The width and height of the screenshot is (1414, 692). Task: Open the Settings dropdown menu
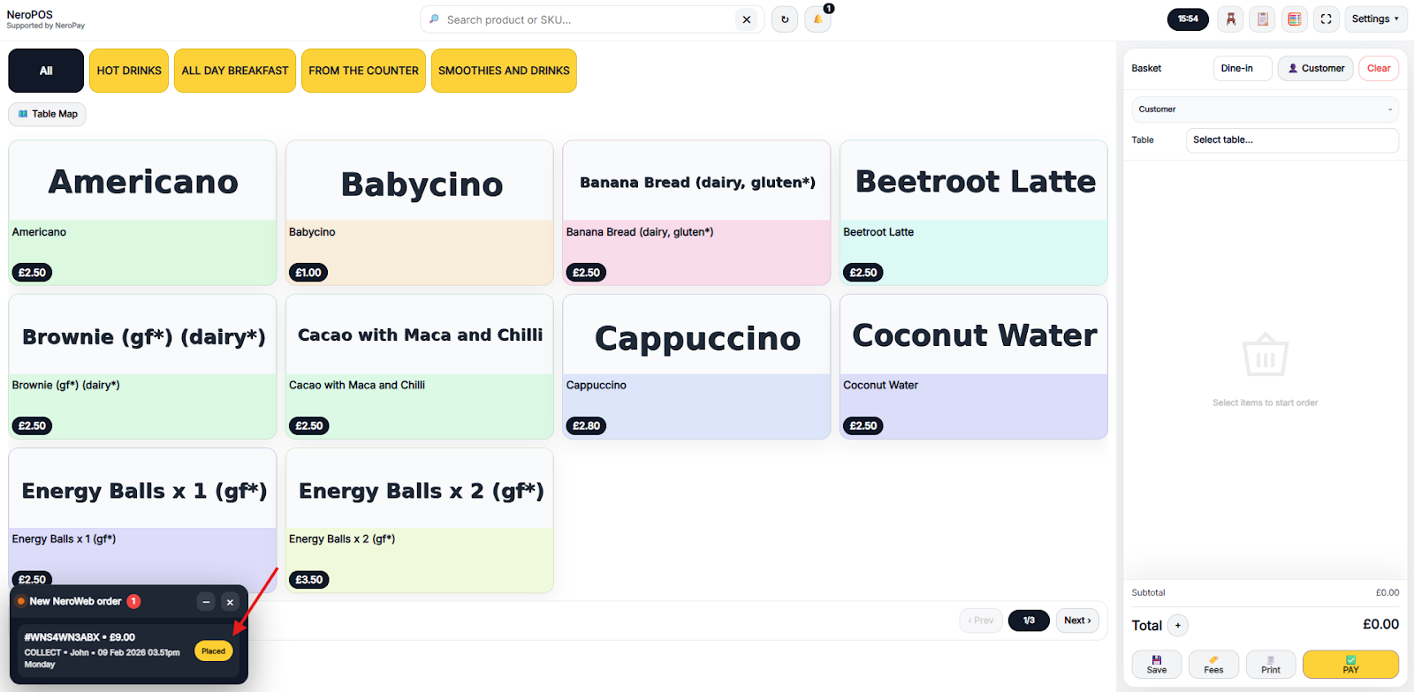pyautogui.click(x=1375, y=19)
